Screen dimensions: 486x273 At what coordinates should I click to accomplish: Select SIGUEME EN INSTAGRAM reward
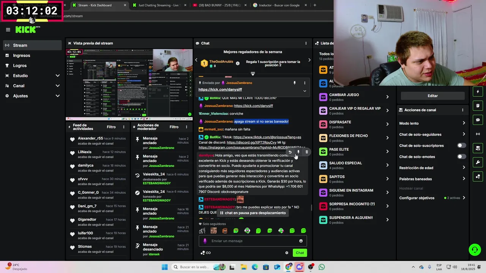point(354,192)
